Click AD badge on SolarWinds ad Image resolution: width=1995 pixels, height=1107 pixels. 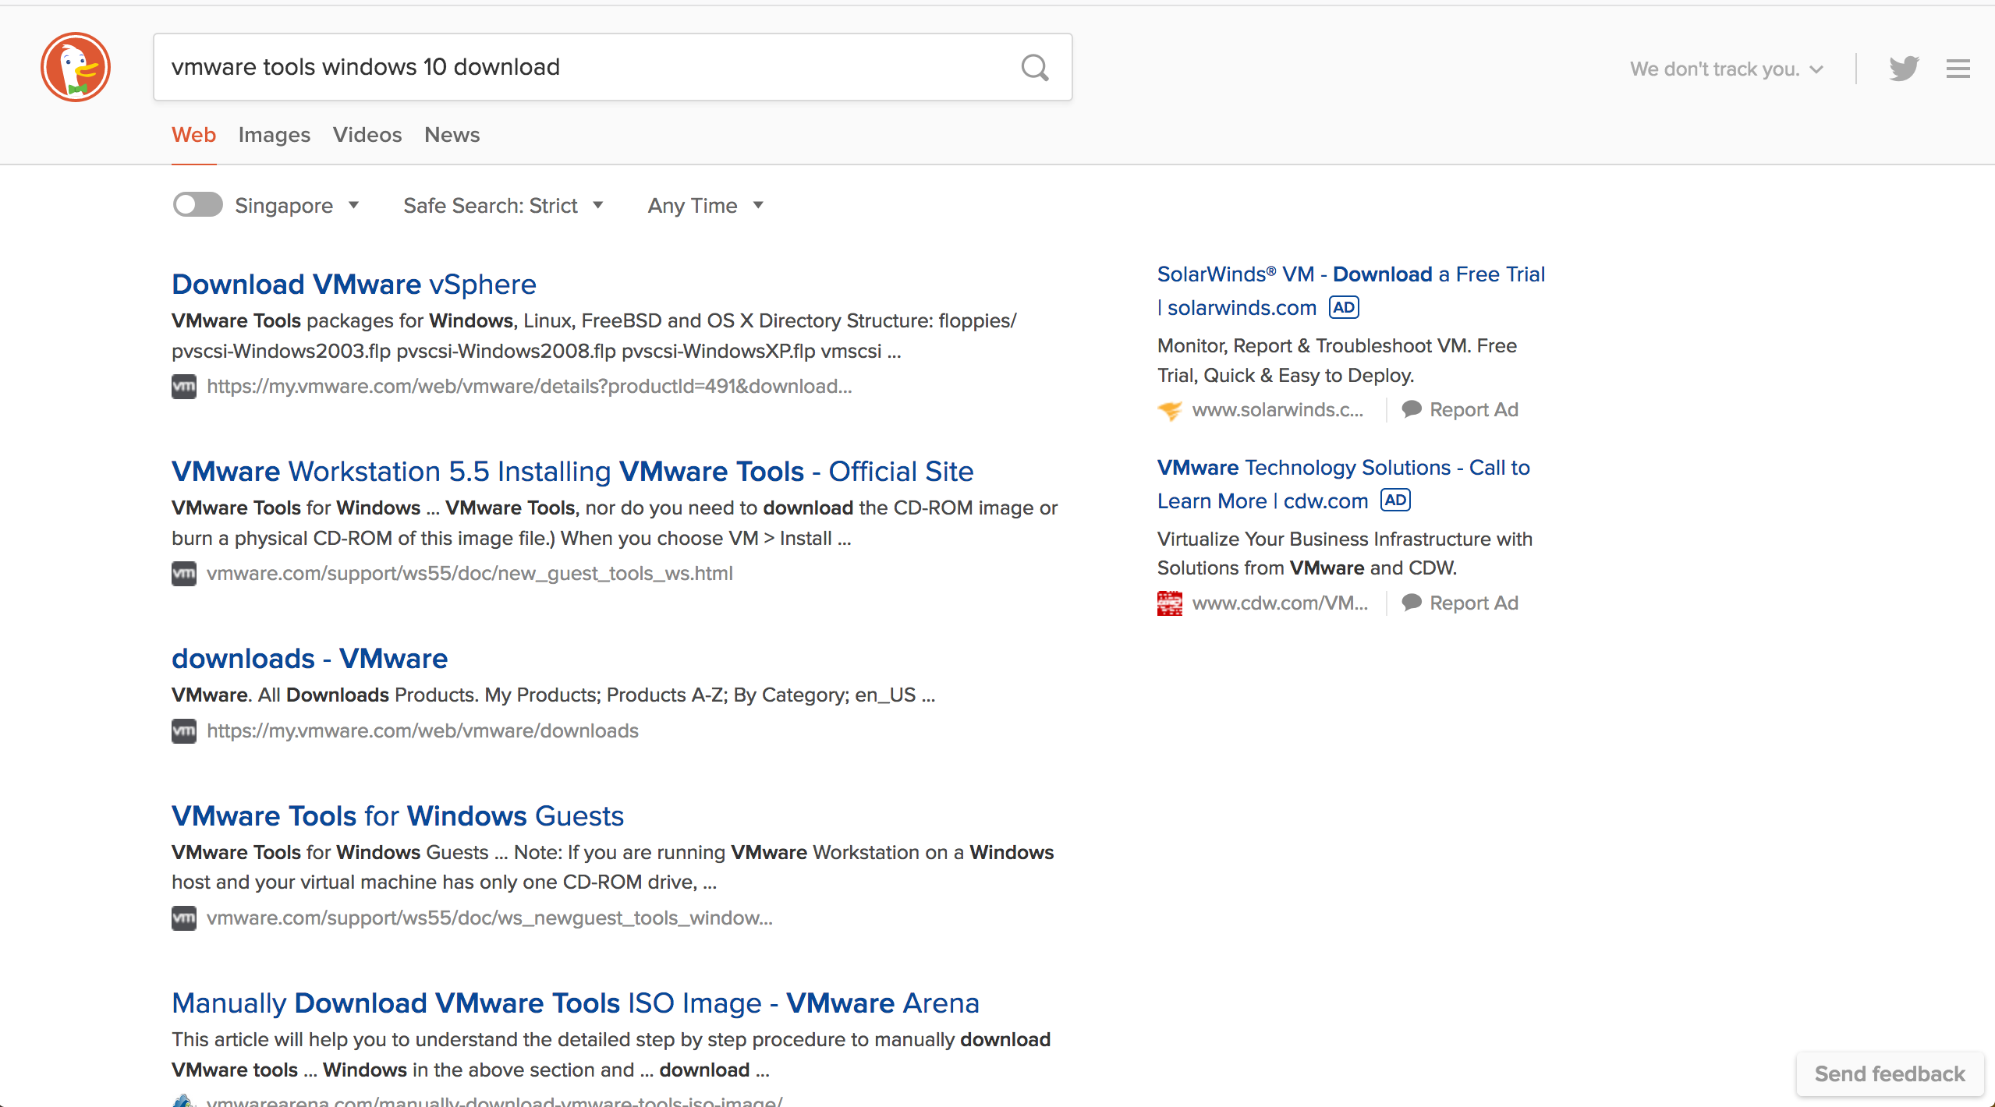click(1344, 307)
